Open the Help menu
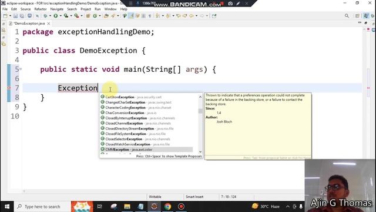This screenshot has width=376, height=212. 124,9
